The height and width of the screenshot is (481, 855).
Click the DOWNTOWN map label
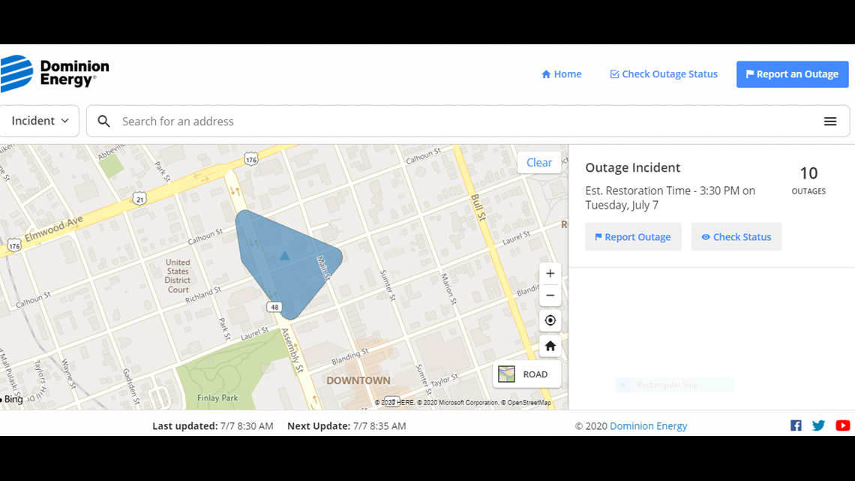coord(358,380)
